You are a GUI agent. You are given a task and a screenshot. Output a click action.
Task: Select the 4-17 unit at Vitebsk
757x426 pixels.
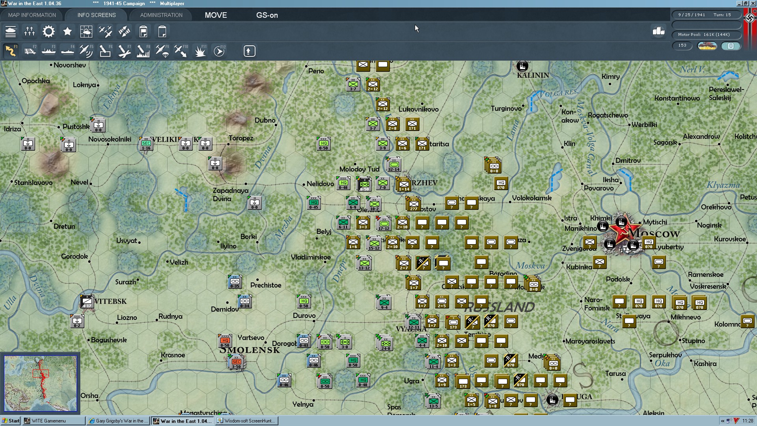click(87, 302)
